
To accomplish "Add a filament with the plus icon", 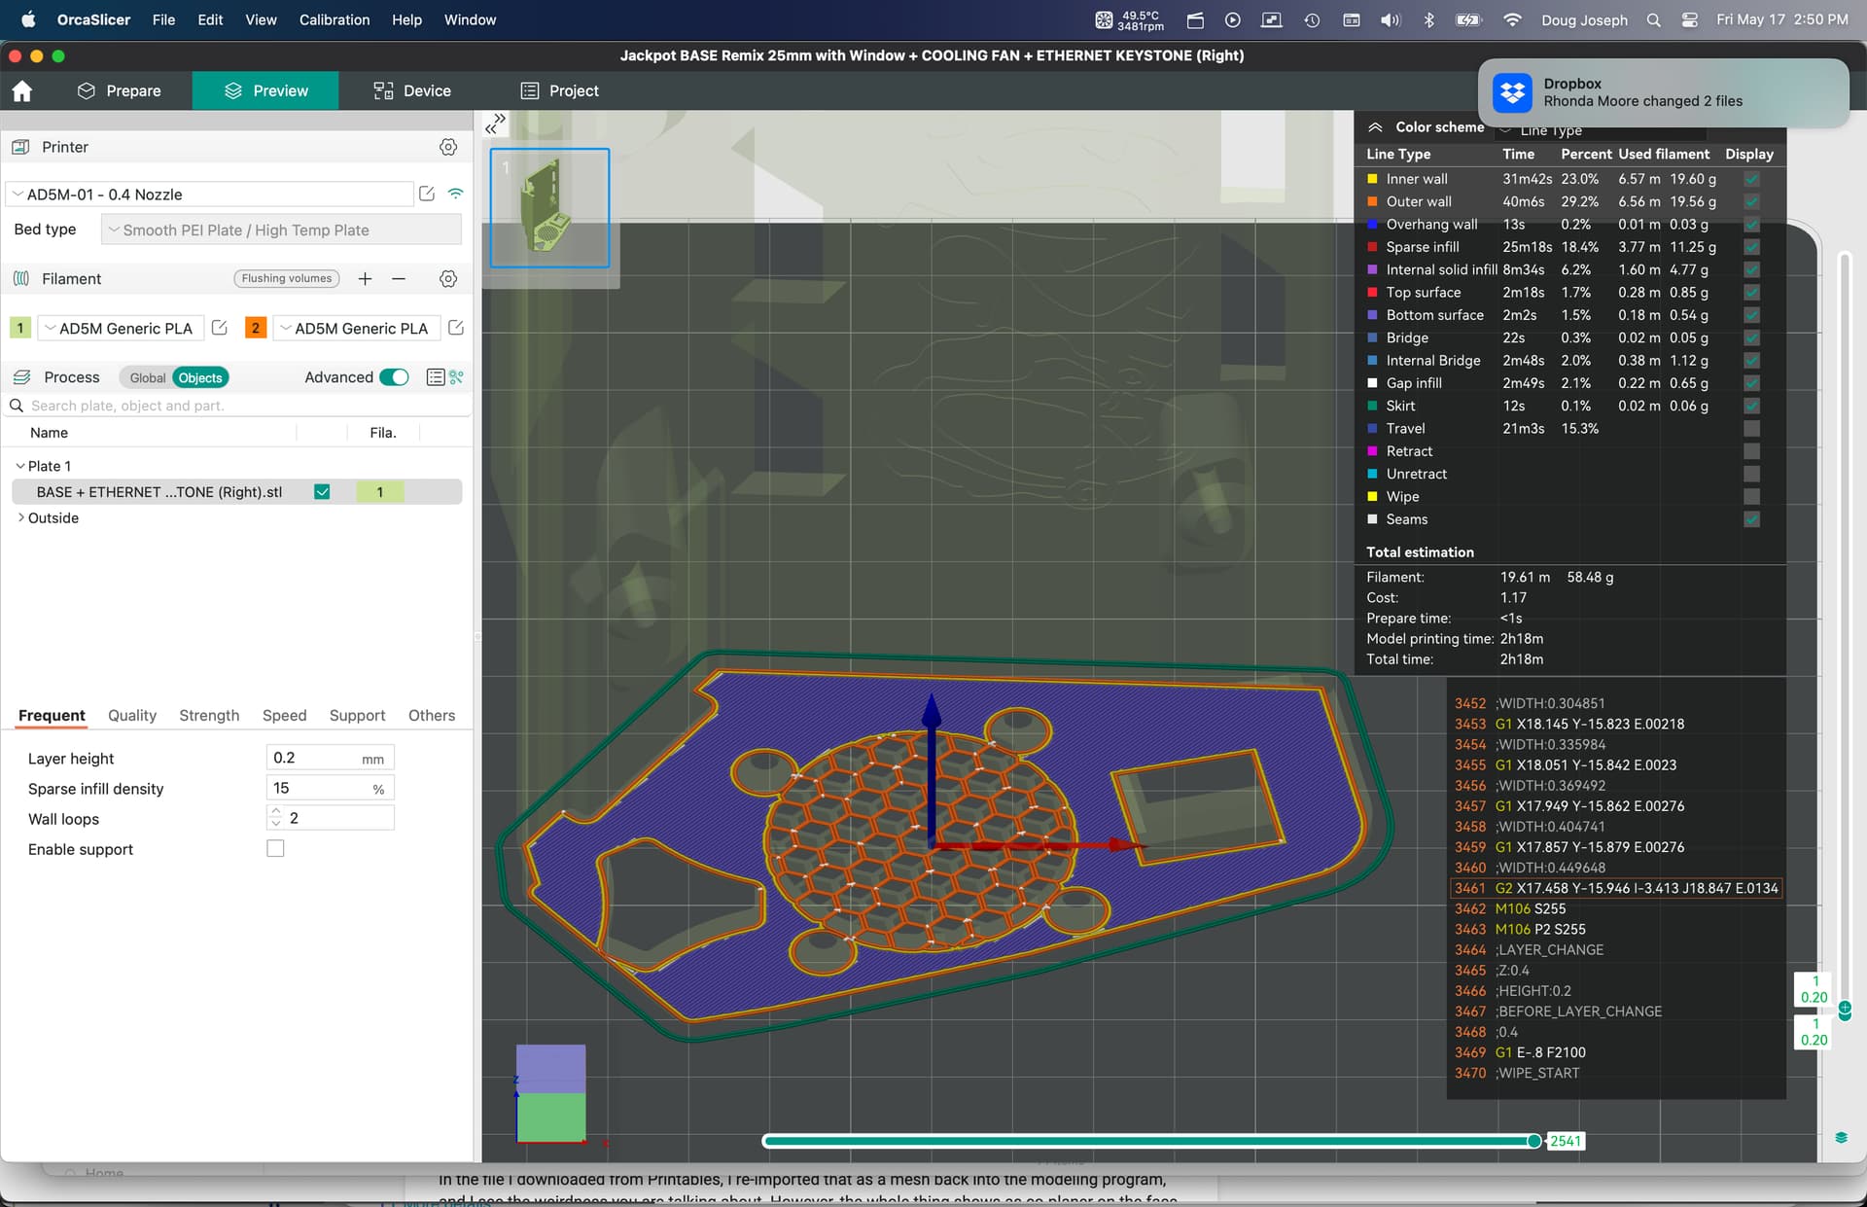I will tap(365, 279).
